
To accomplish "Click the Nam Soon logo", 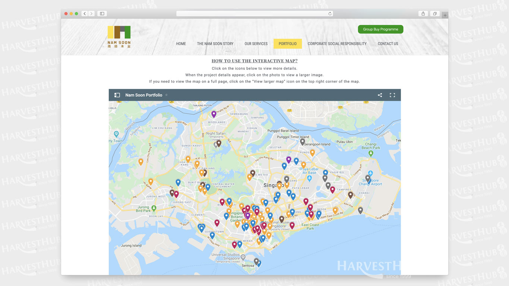I will point(119,36).
